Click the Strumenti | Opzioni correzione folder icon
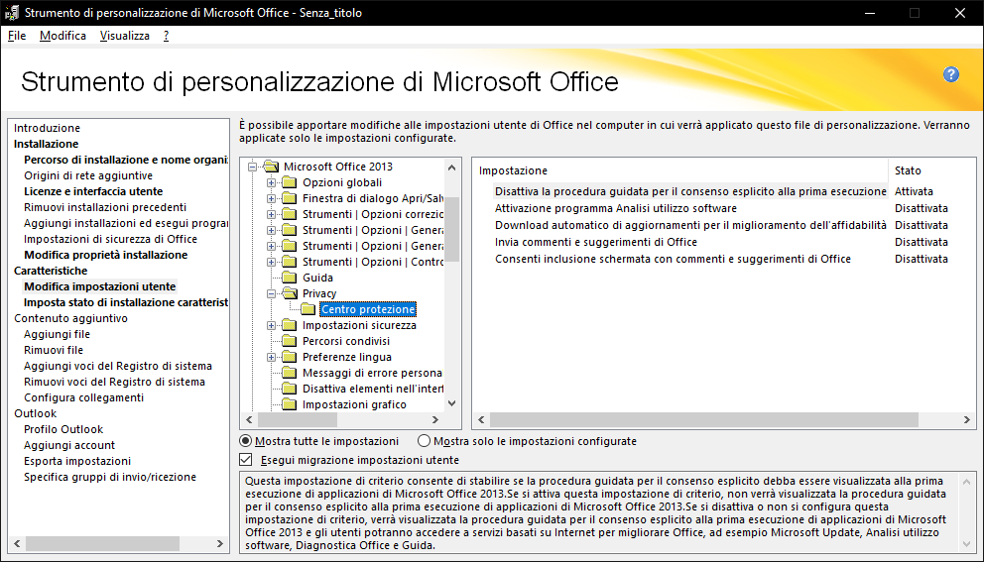Screen dimensions: 984x562 tap(289, 214)
